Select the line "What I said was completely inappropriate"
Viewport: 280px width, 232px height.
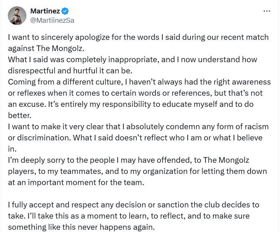132,60
